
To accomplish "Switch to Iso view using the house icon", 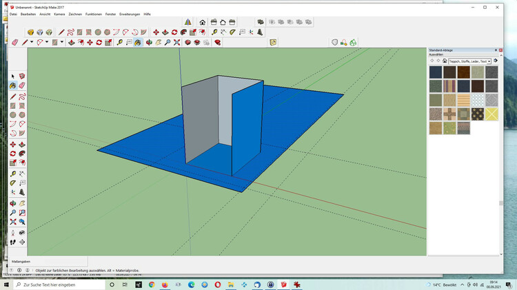I will coord(203,22).
